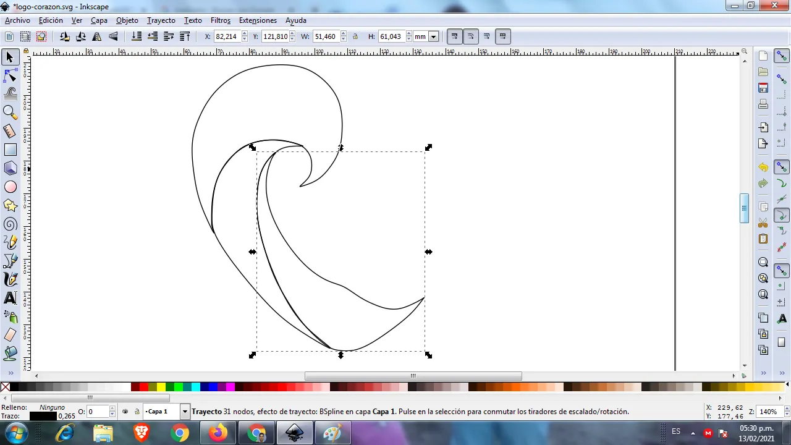Raise selection to top
The height and width of the screenshot is (445, 791).
(185, 36)
